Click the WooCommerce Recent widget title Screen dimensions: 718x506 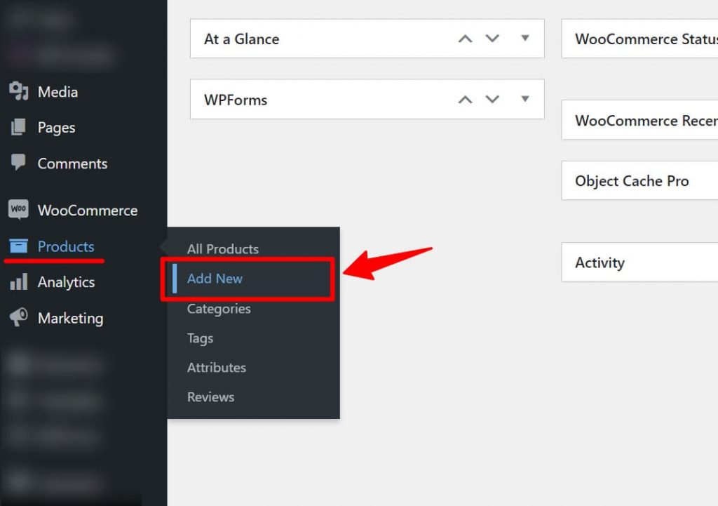[x=646, y=121]
